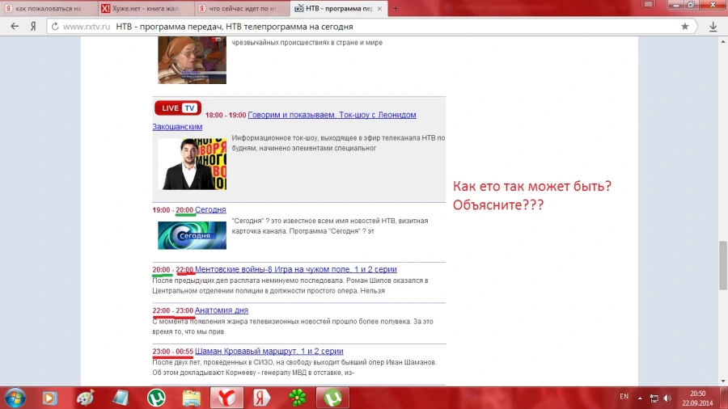The width and height of the screenshot is (728, 409).
Task: Click the vertical scrollbar thumb
Action: (723, 266)
